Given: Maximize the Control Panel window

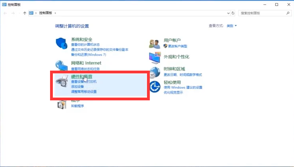Looking at the screenshot, I should [x=277, y=5].
